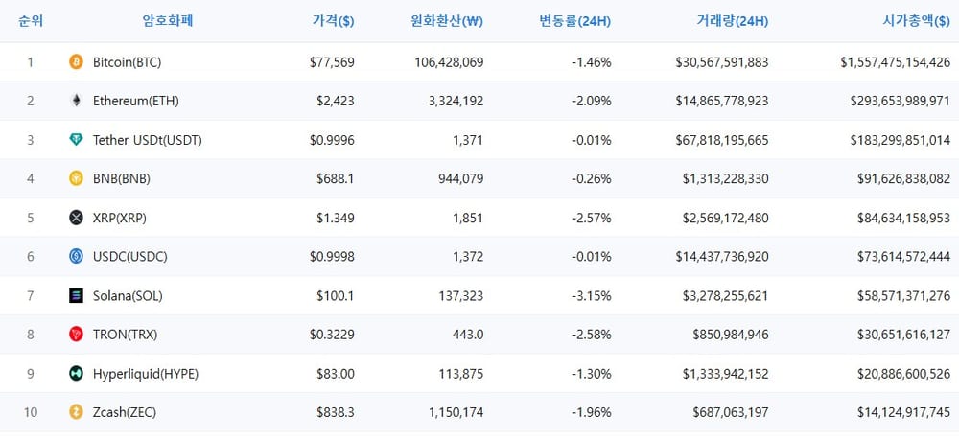Click Hyperliquid market cap $20,886,600,526
Screen dimensions: 959x440
click(904, 374)
